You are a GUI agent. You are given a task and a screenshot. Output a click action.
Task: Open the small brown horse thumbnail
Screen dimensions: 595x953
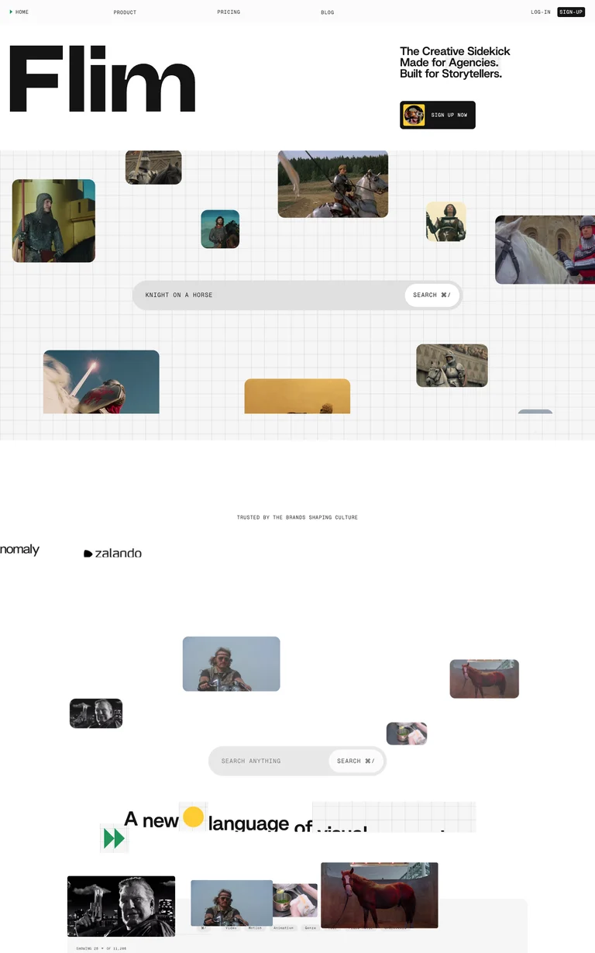[484, 679]
